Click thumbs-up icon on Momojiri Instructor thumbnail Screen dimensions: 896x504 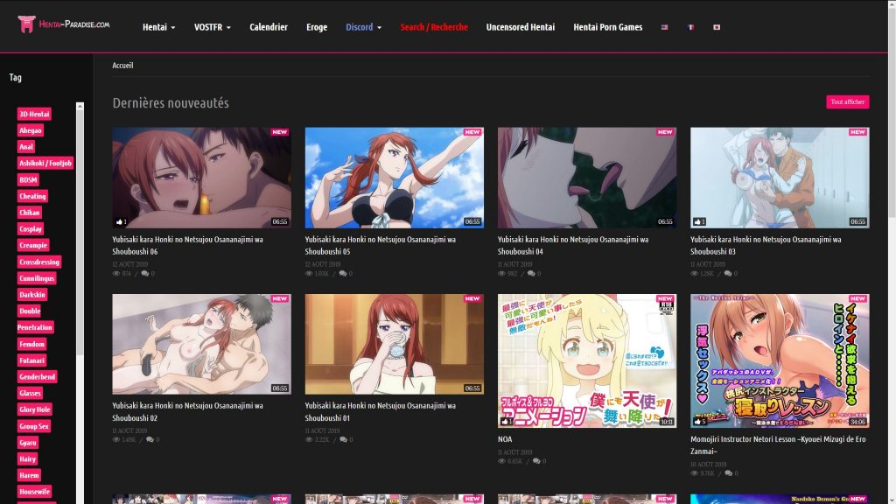click(x=697, y=422)
